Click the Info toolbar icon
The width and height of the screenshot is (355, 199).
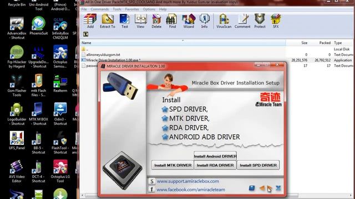tap(205, 21)
